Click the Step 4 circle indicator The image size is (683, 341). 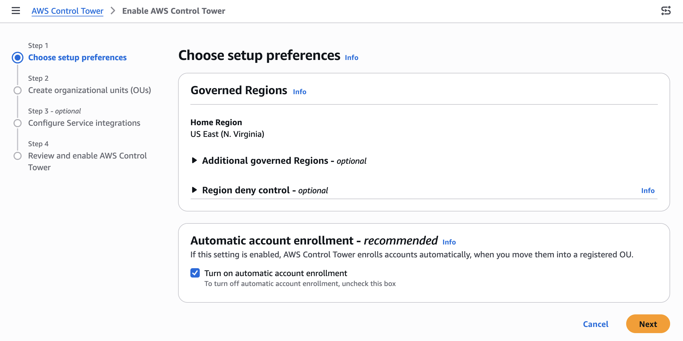18,156
